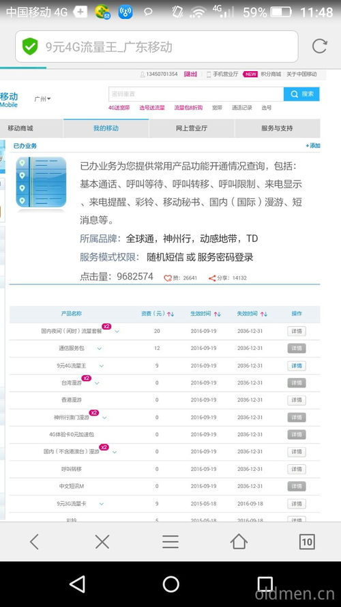The image size is (341, 607).
Task: Focus the site search input field
Action: (x=196, y=94)
